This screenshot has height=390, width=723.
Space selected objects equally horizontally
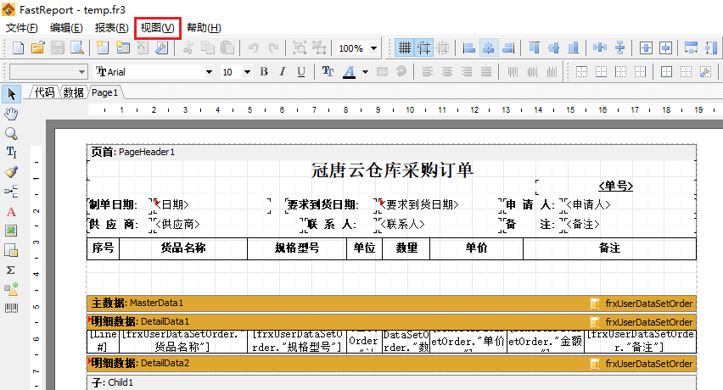point(599,47)
